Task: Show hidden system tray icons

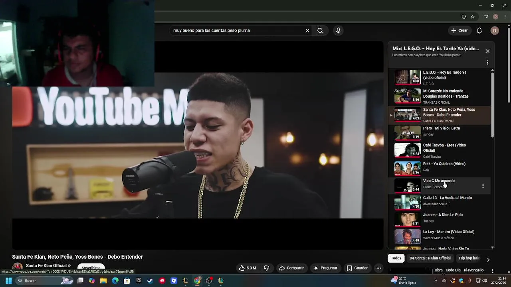Action: pos(435,281)
